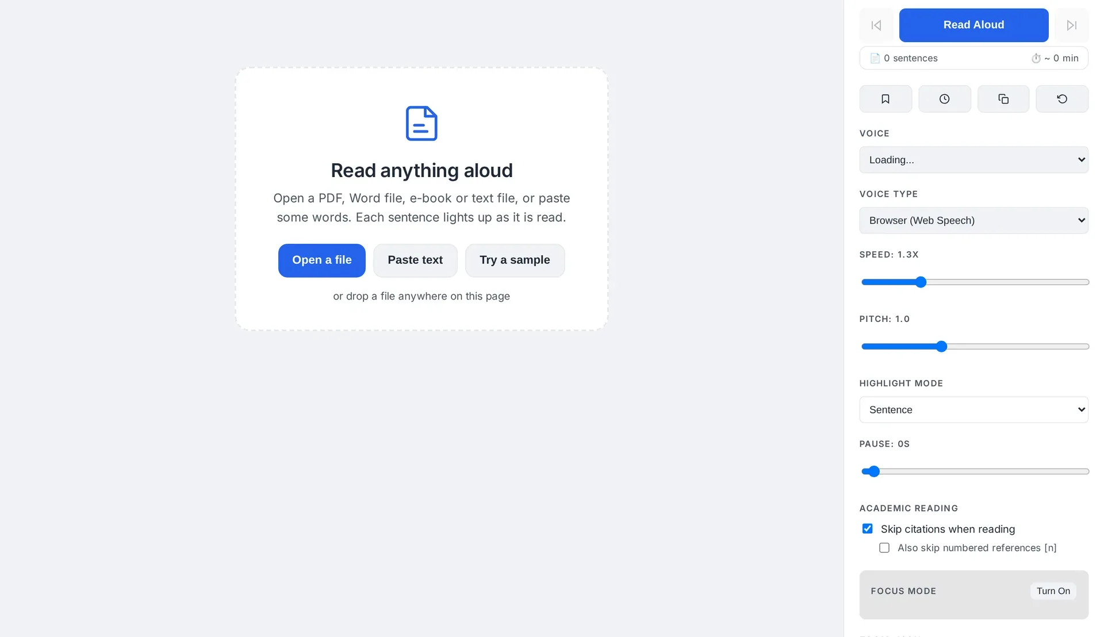Viewport: 1104px width, 637px height.
Task: Open the Voice Type dropdown
Action: [x=973, y=220]
